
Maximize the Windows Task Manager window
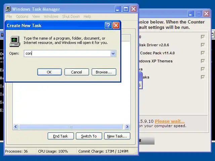[x=126, y=9]
